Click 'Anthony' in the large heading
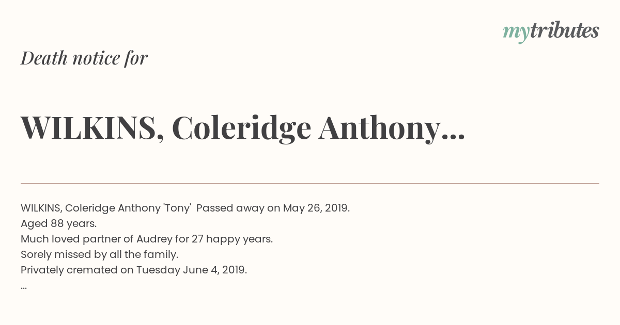620x325 pixels. (379, 128)
